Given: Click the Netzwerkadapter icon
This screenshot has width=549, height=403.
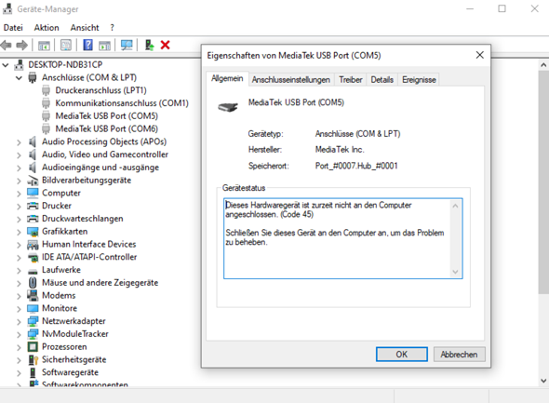Looking at the screenshot, I should coord(33,321).
